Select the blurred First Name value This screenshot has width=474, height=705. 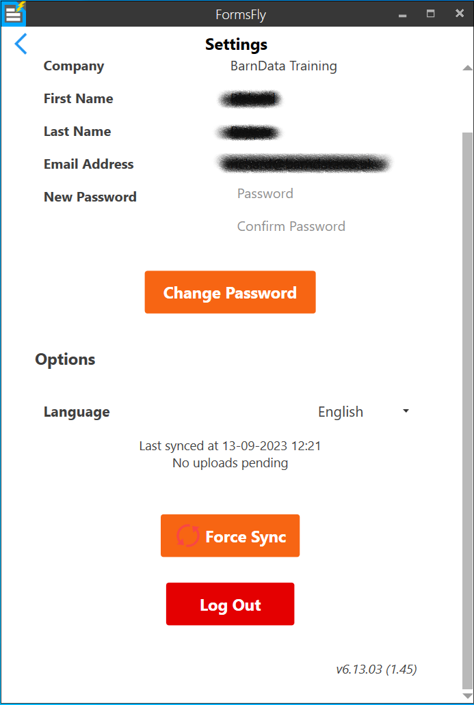point(250,100)
